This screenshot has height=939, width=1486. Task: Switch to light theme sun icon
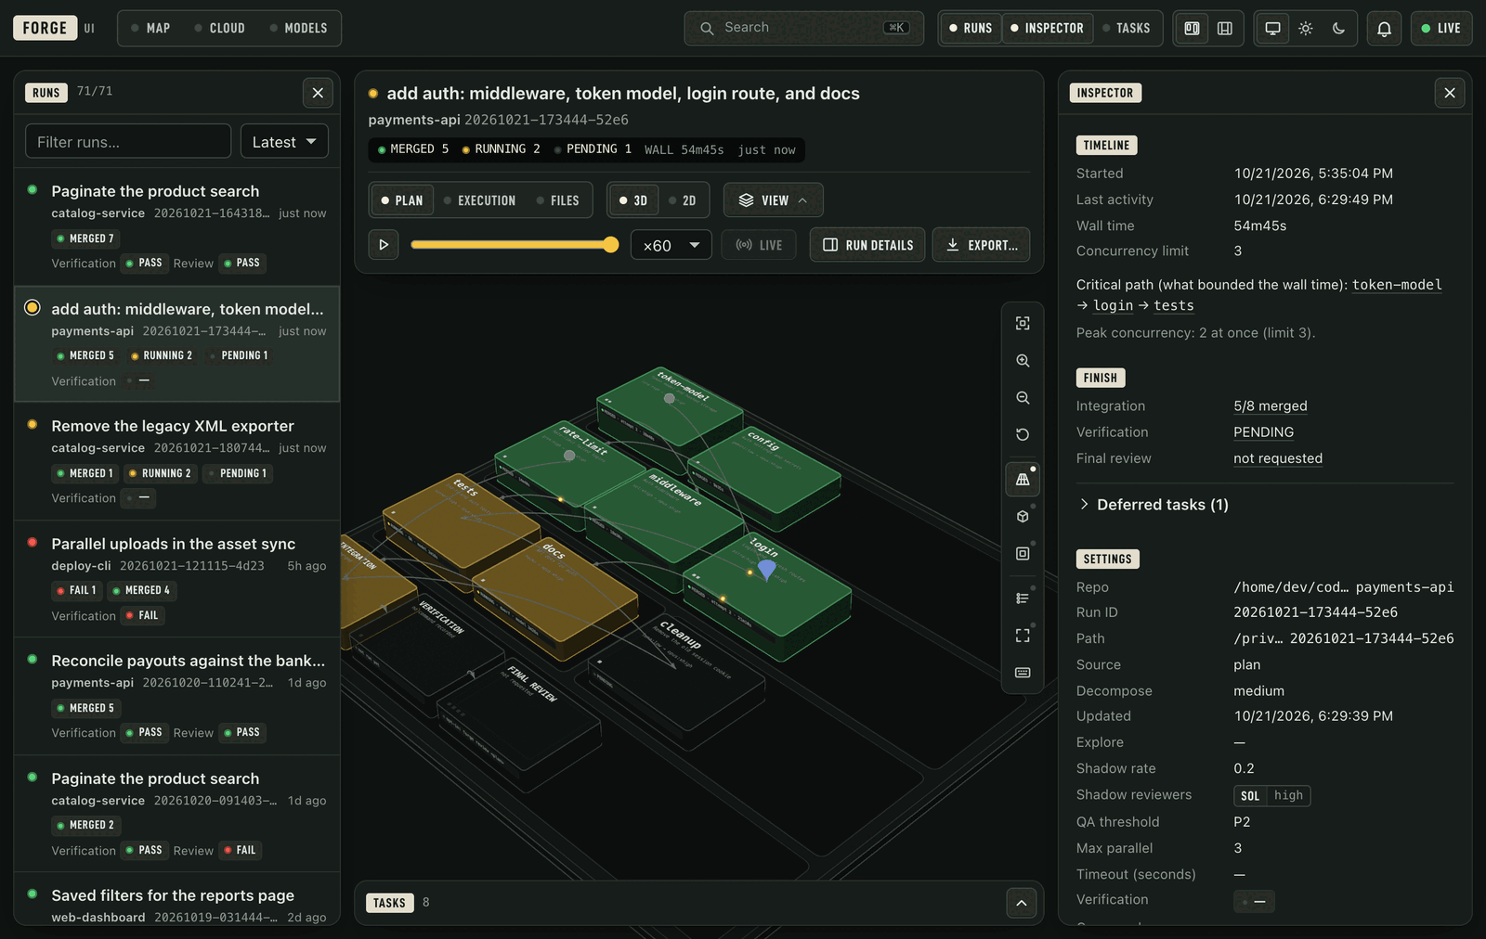tap(1306, 29)
